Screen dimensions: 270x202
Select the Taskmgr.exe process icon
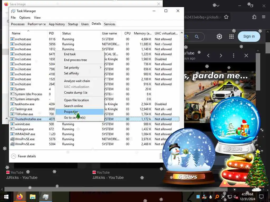pos(12,109)
